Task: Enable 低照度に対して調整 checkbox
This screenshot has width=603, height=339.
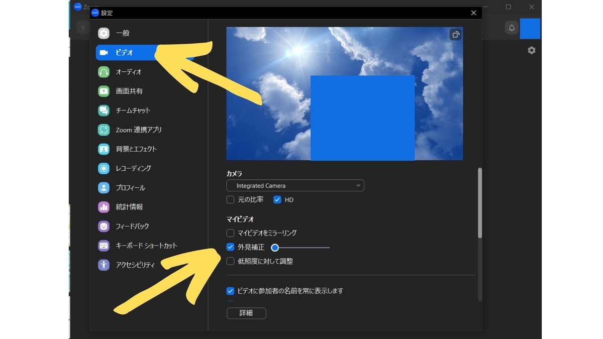Action: coord(230,261)
